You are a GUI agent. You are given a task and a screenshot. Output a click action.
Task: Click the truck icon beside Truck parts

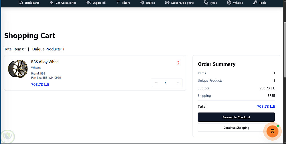[x=21, y=3]
